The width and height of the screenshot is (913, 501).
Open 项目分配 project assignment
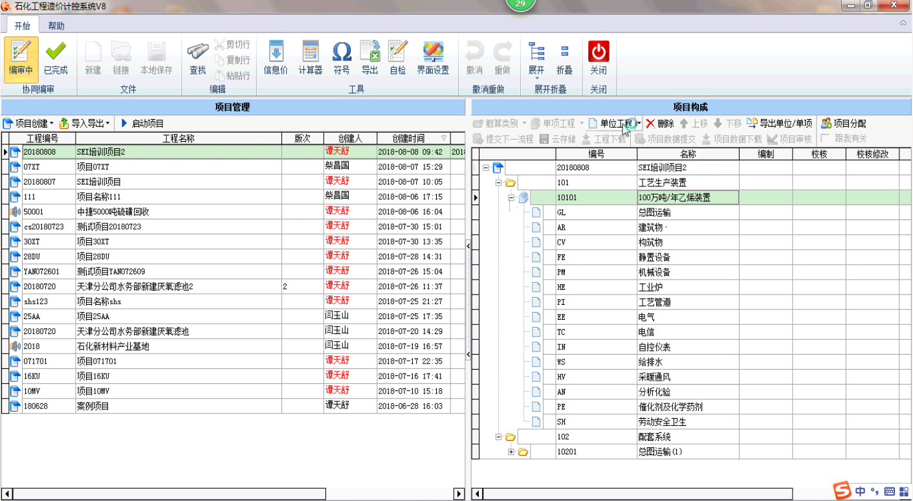pos(843,124)
